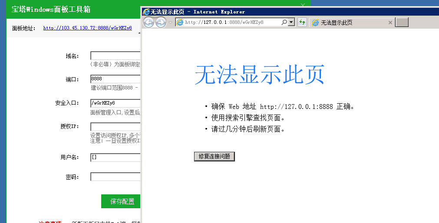Click the 授权IP input field
This screenshot has height=223, width=439.
(116, 127)
